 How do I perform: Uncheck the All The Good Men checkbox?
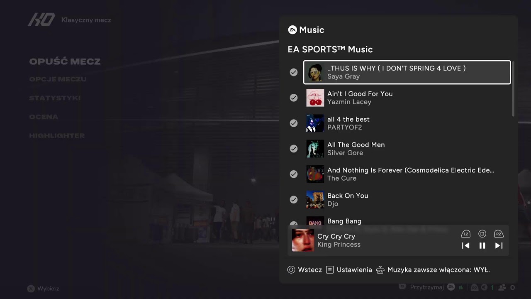coord(294,149)
